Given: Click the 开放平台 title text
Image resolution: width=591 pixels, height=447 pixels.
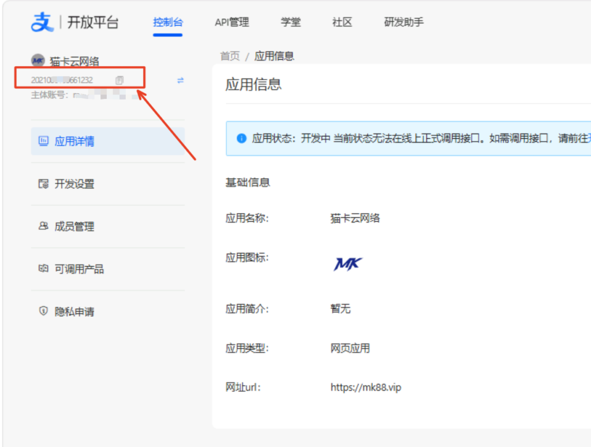Looking at the screenshot, I should [93, 22].
